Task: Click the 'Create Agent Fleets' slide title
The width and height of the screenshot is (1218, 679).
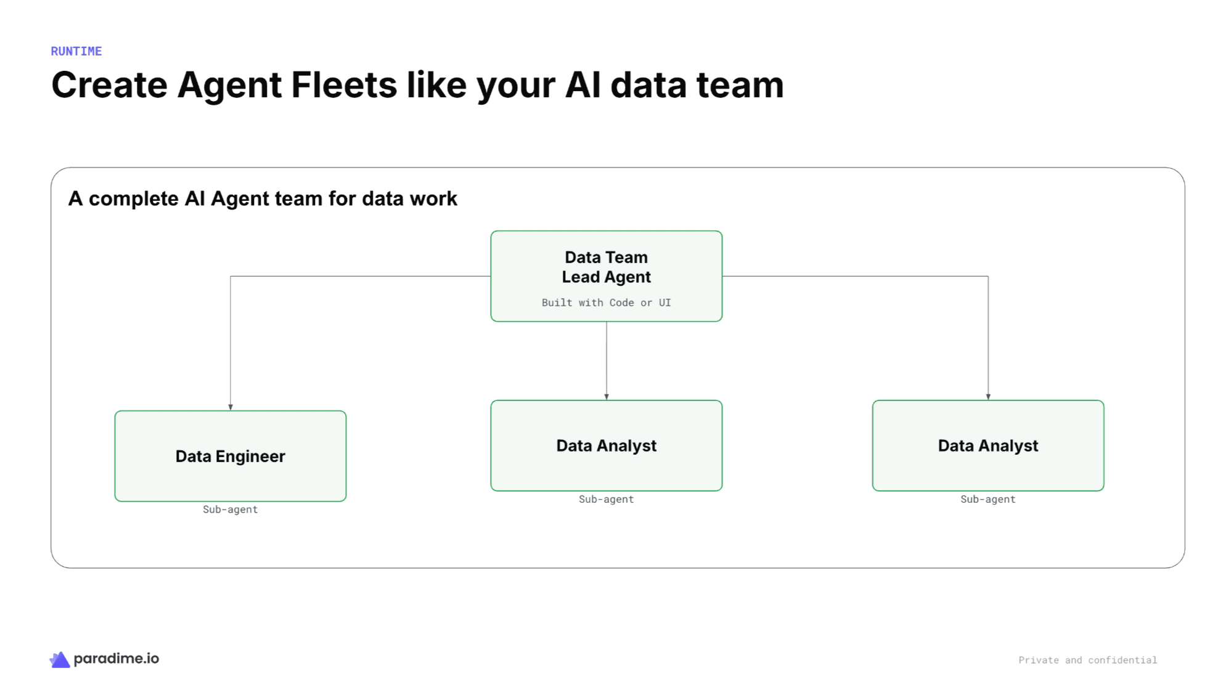Action: click(417, 85)
